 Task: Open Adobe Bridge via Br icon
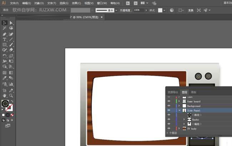[x=128, y=3]
